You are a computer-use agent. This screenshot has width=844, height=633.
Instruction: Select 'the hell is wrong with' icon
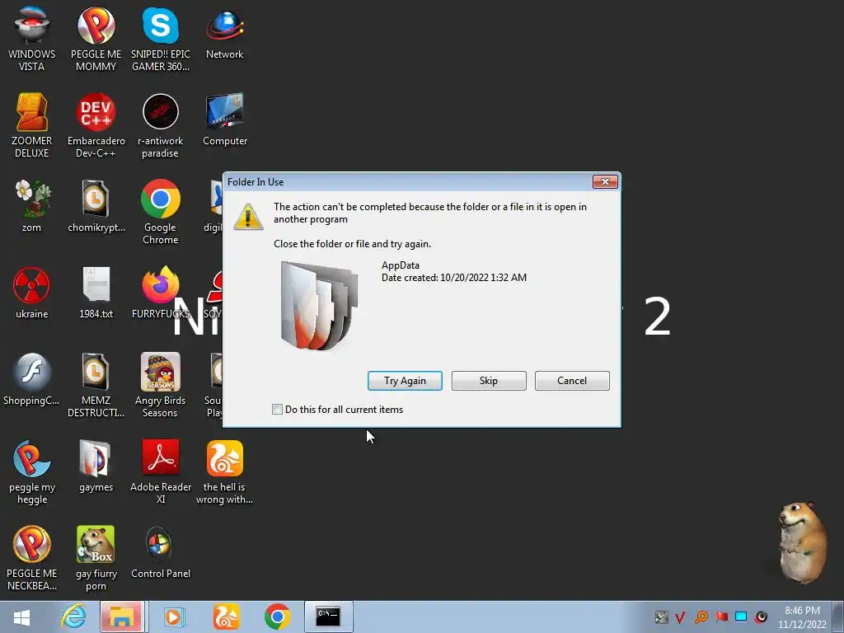tap(224, 472)
